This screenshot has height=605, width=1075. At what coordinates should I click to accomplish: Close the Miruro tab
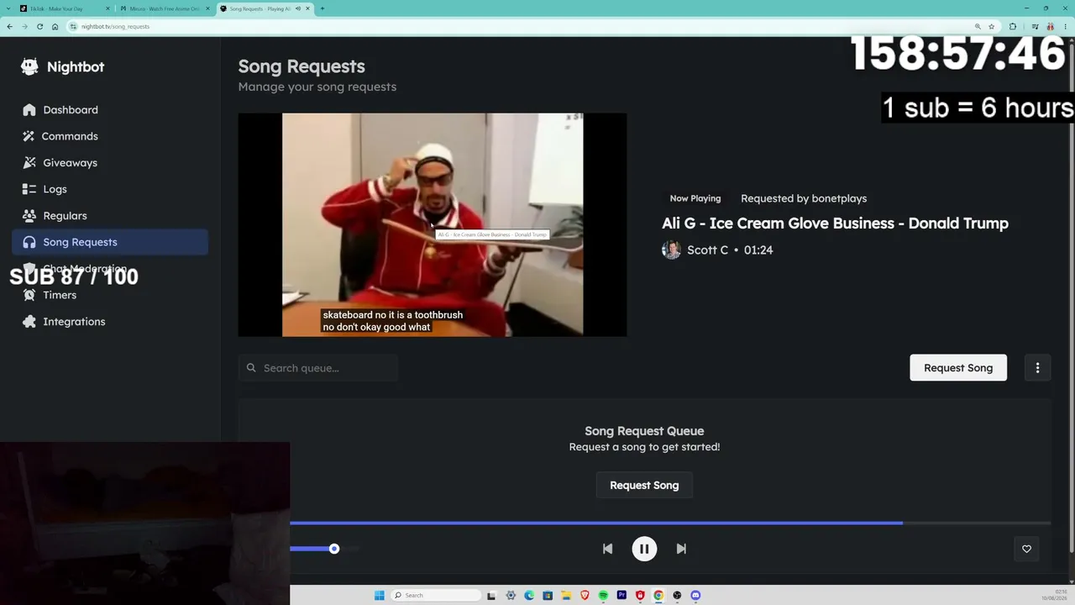click(x=207, y=8)
